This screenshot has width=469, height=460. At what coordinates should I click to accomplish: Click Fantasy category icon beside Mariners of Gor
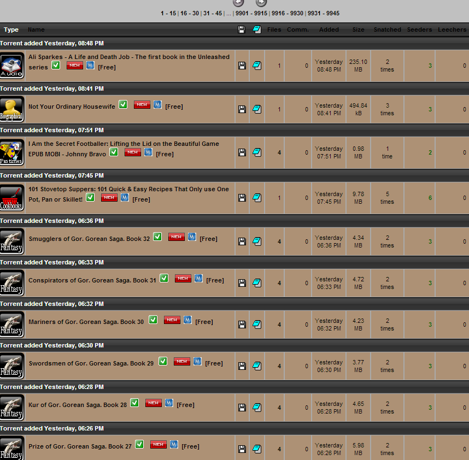click(x=12, y=325)
